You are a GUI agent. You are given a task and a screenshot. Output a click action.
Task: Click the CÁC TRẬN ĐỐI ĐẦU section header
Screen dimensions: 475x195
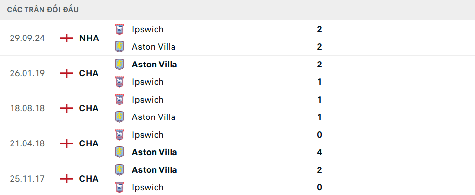pyautogui.click(x=43, y=10)
